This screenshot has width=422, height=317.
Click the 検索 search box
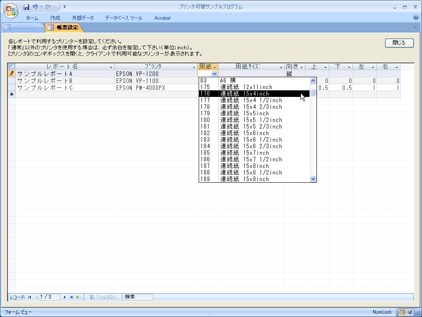[138, 297]
